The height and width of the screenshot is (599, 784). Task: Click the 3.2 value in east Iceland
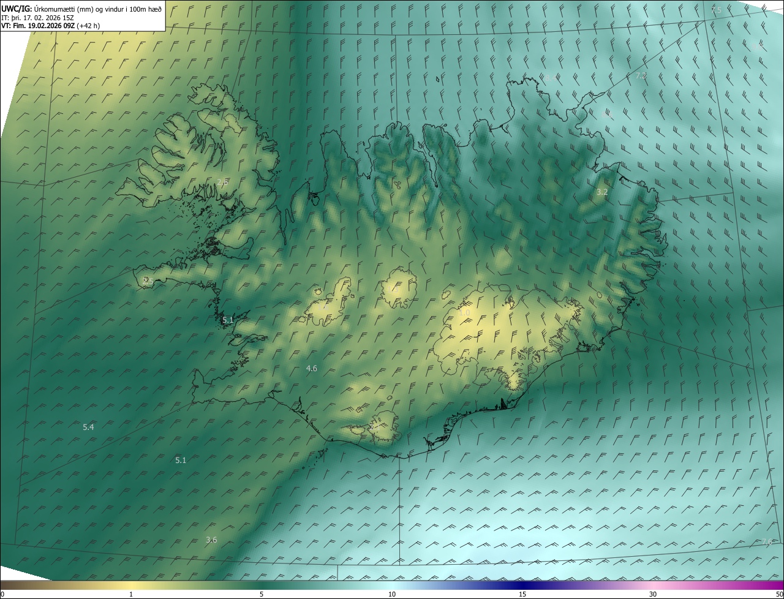[x=602, y=192]
